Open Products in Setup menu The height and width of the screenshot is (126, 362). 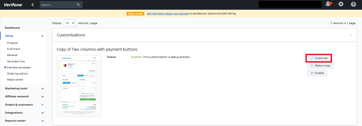tap(12, 43)
